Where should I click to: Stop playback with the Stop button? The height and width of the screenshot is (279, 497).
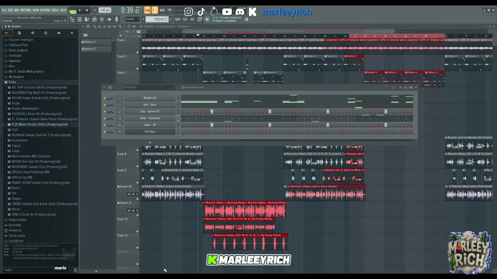87,10
